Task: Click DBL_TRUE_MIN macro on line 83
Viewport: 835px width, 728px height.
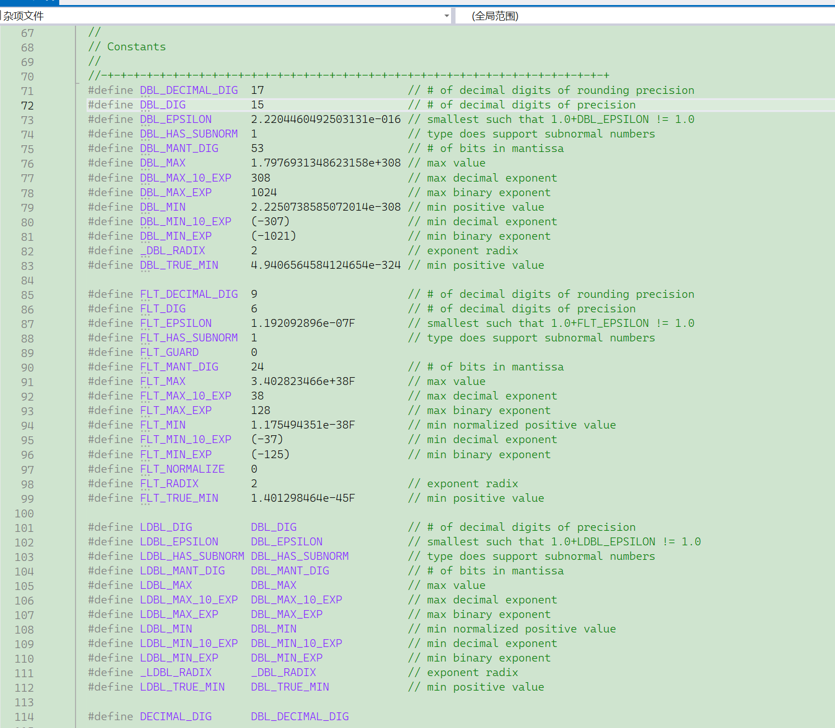Action: (x=179, y=265)
